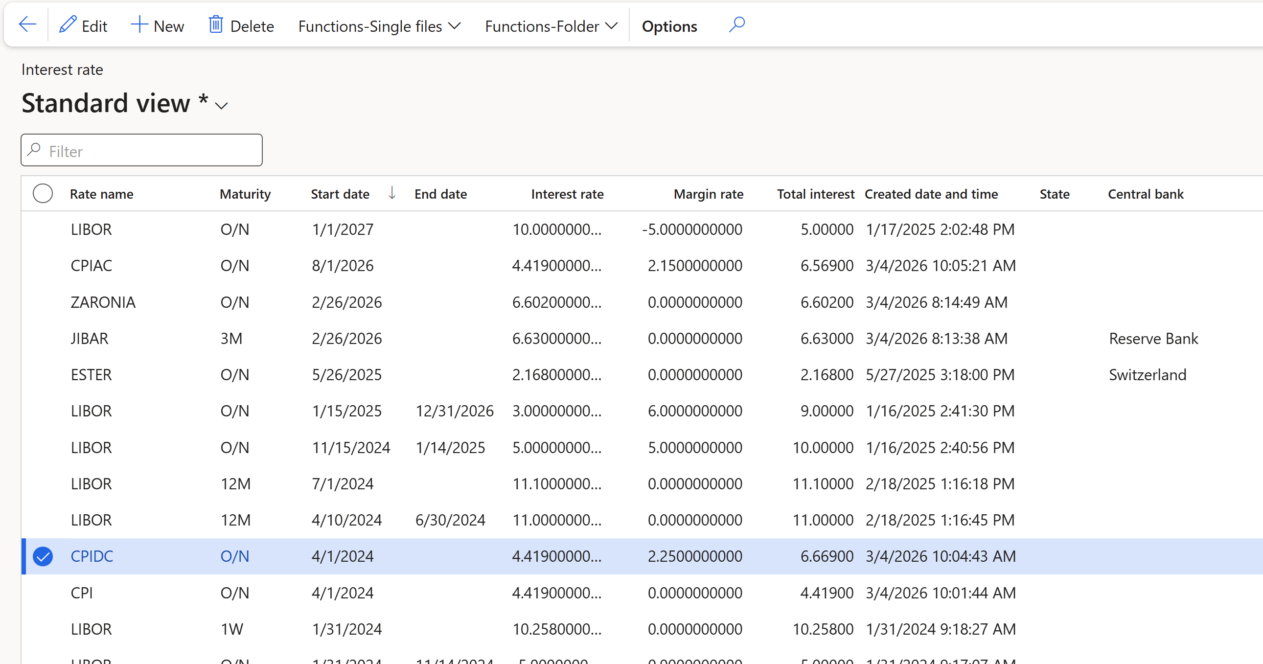Uncheck the selected CPIDC row checkmark
Viewport: 1263px width, 664px height.
(43, 556)
